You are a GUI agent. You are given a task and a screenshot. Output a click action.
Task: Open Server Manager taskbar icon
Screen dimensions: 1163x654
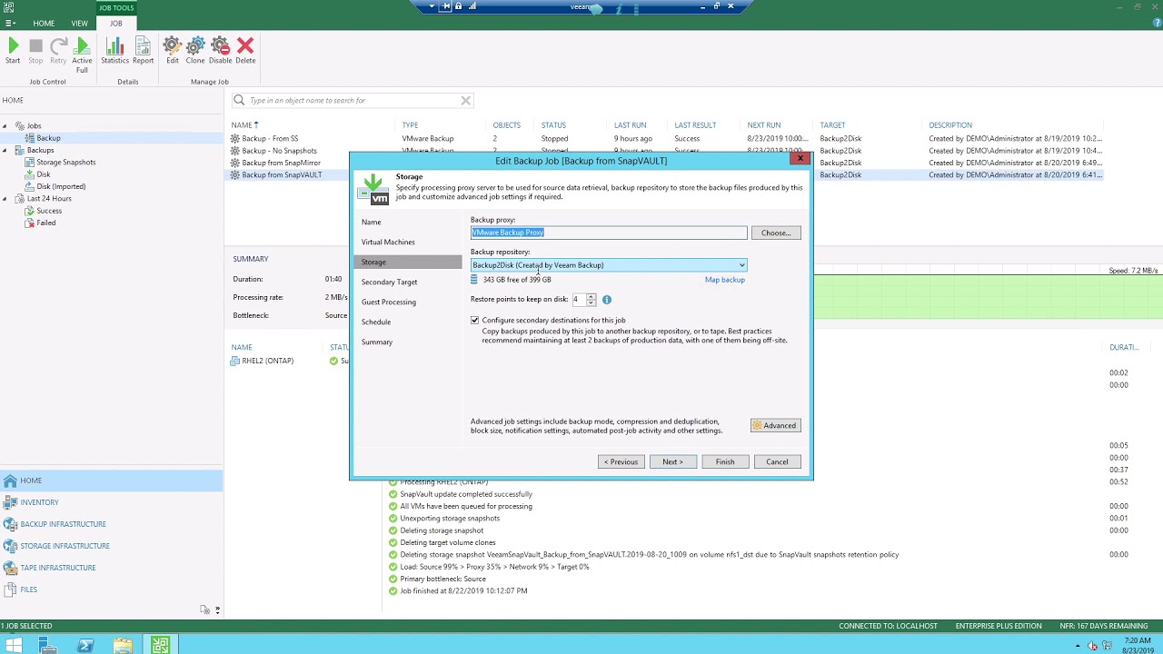(x=48, y=646)
